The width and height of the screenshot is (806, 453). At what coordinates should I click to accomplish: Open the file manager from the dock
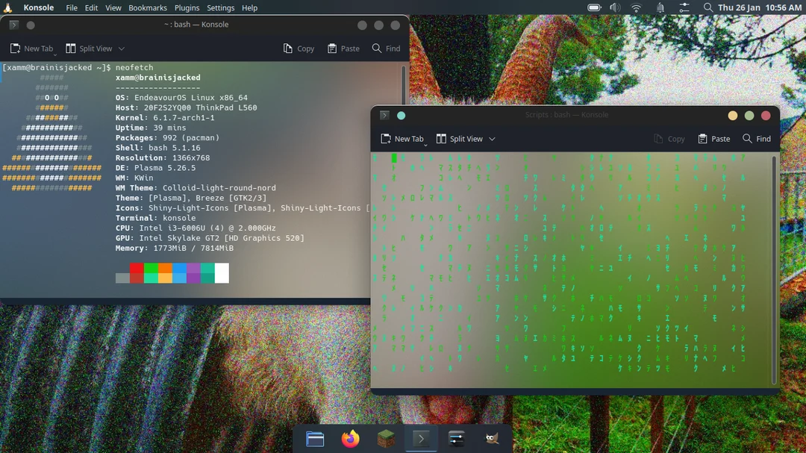315,439
